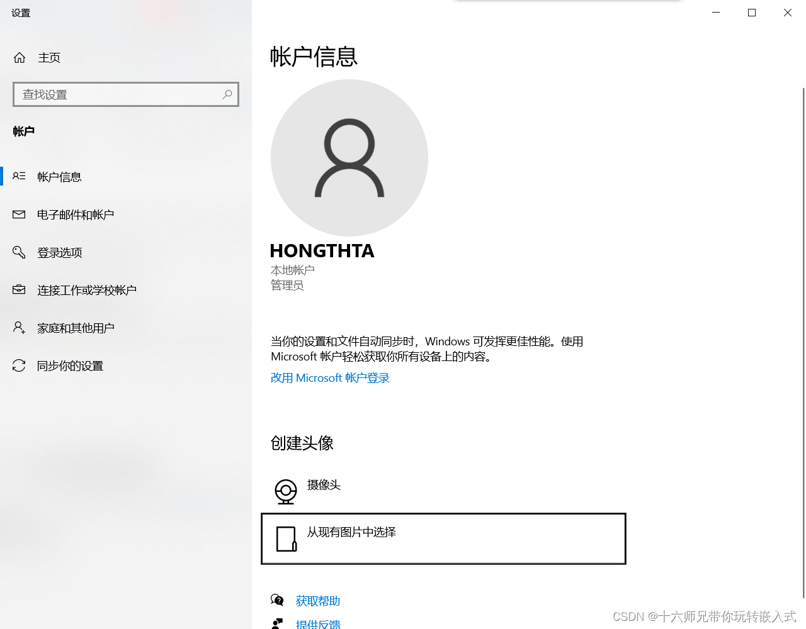Close the Settings window
The width and height of the screenshot is (806, 629).
[788, 13]
